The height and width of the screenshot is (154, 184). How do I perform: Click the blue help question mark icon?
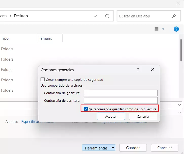[x=176, y=29]
